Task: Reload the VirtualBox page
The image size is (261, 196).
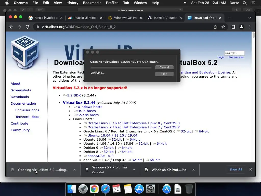Action: coord(28,27)
